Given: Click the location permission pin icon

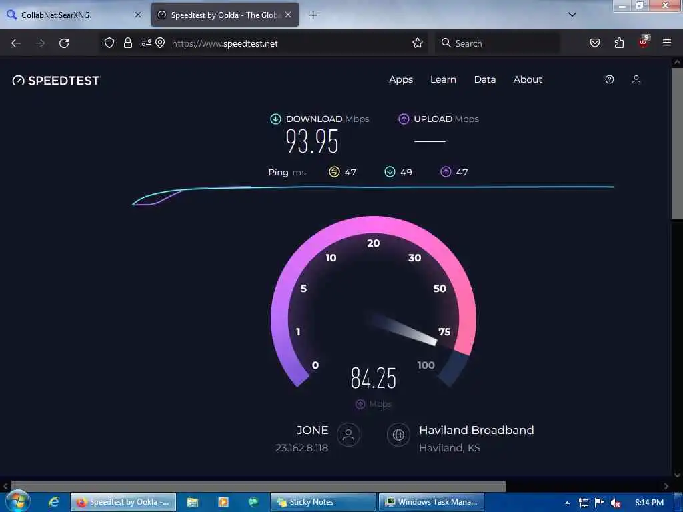Looking at the screenshot, I should 160,43.
